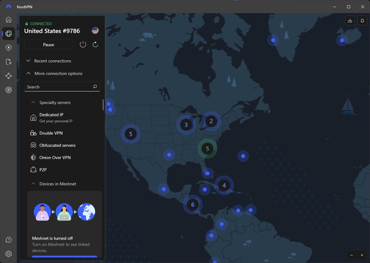Viewport: 370px width, 263px height.
Task: Click the Greenland server dot on map
Action: (273, 40)
